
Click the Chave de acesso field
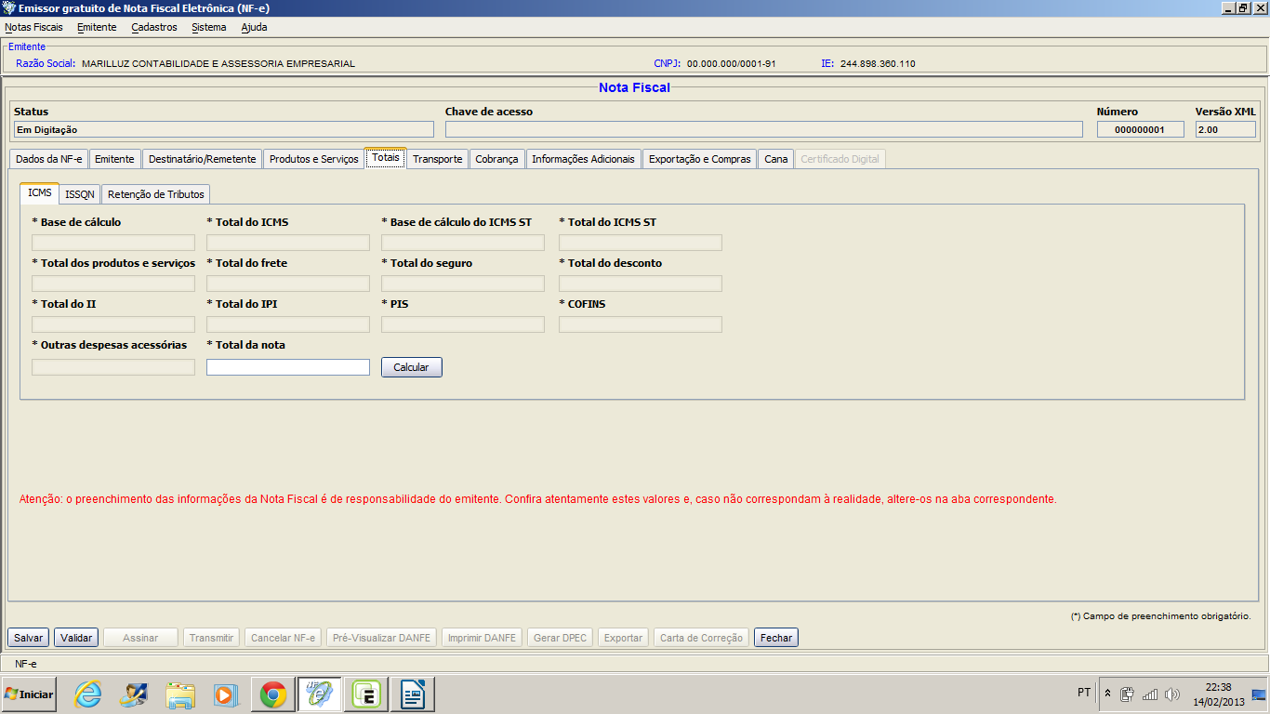pyautogui.click(x=764, y=129)
